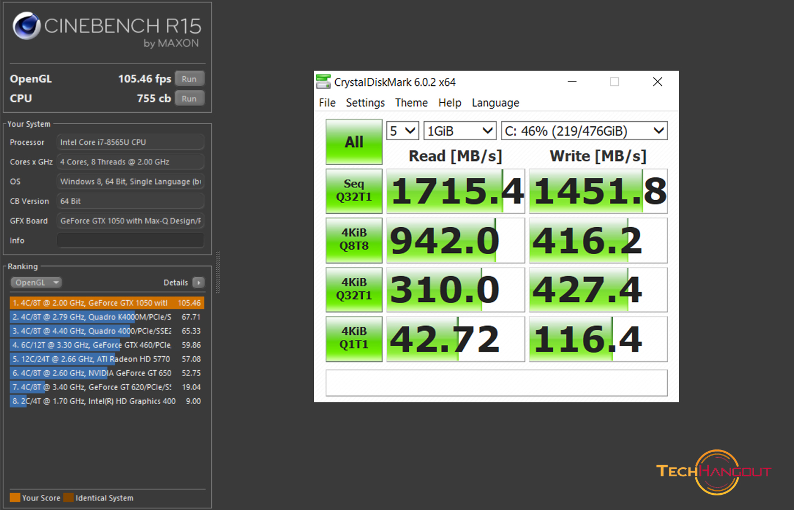Click the 4KiB Q32T1 write result 427.4
The image size is (794, 510).
(599, 290)
